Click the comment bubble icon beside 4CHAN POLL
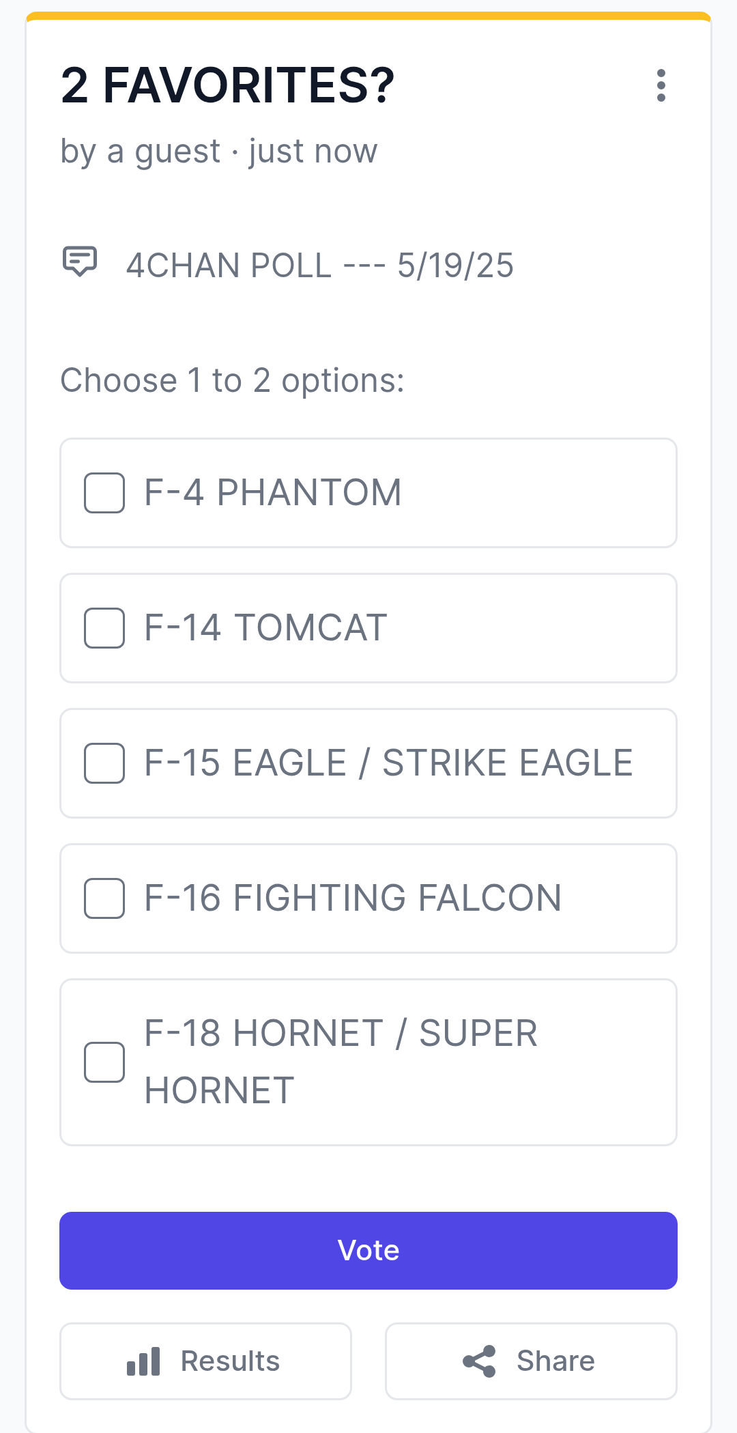This screenshot has height=1433, width=737. coord(80,261)
